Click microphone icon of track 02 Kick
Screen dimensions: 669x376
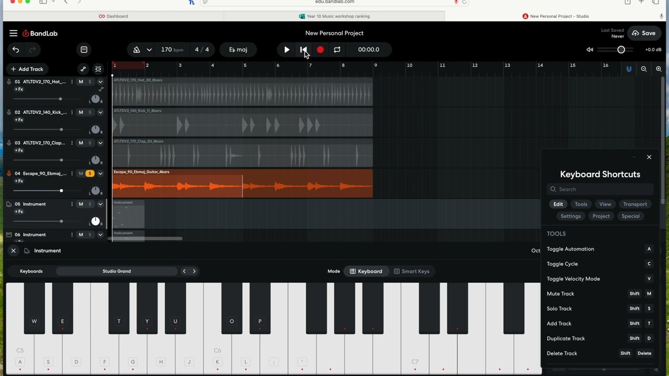pyautogui.click(x=9, y=112)
